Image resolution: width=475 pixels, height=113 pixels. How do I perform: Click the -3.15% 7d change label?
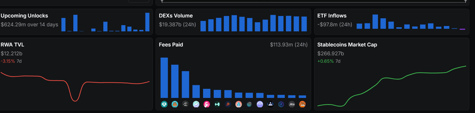click(x=11, y=61)
